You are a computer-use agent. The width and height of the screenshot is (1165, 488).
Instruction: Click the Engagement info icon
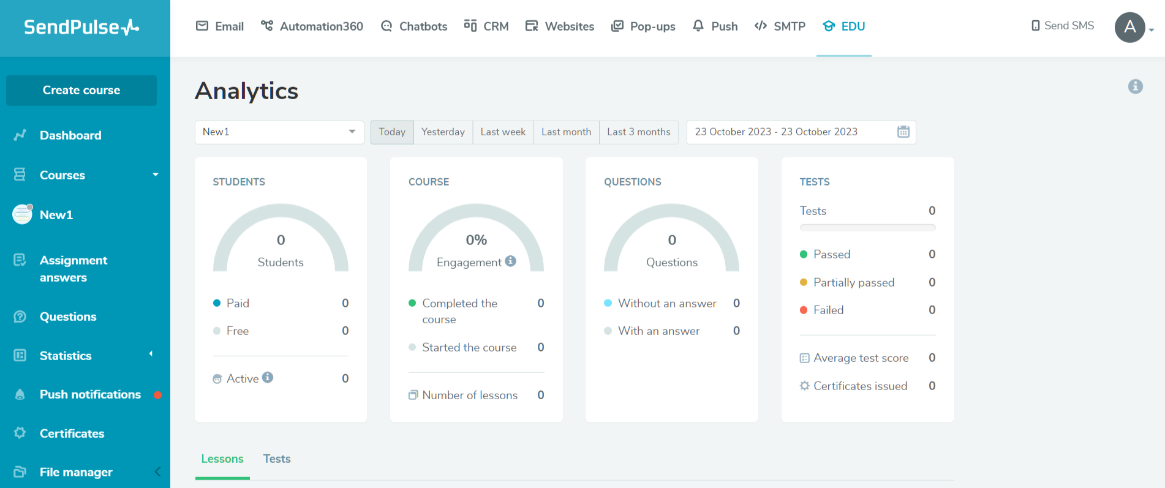click(x=510, y=261)
